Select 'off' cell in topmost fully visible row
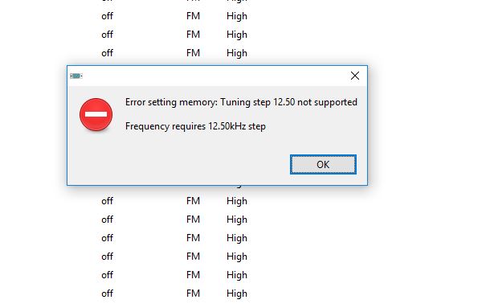 107,16
